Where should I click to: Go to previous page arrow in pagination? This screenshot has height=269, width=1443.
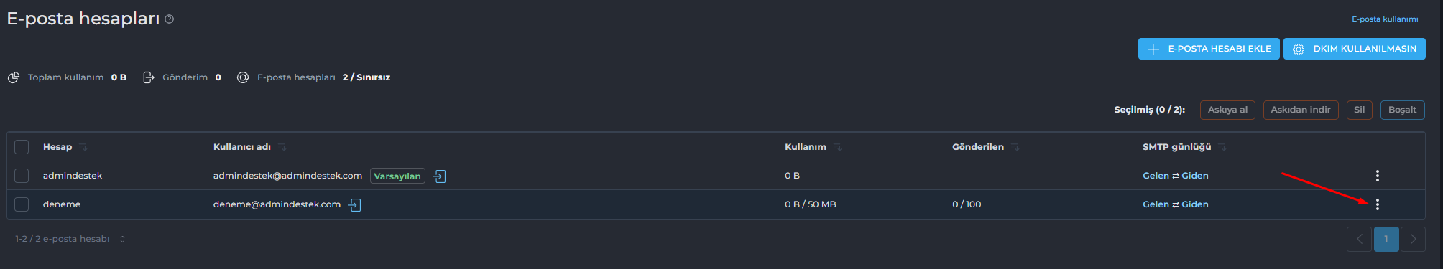coord(1359,239)
